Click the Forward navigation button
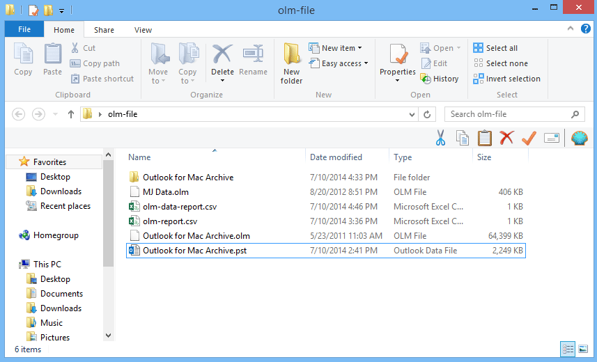 (x=38, y=114)
